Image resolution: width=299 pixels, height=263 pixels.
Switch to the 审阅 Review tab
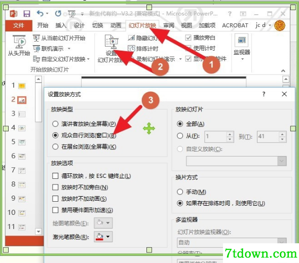[169, 25]
